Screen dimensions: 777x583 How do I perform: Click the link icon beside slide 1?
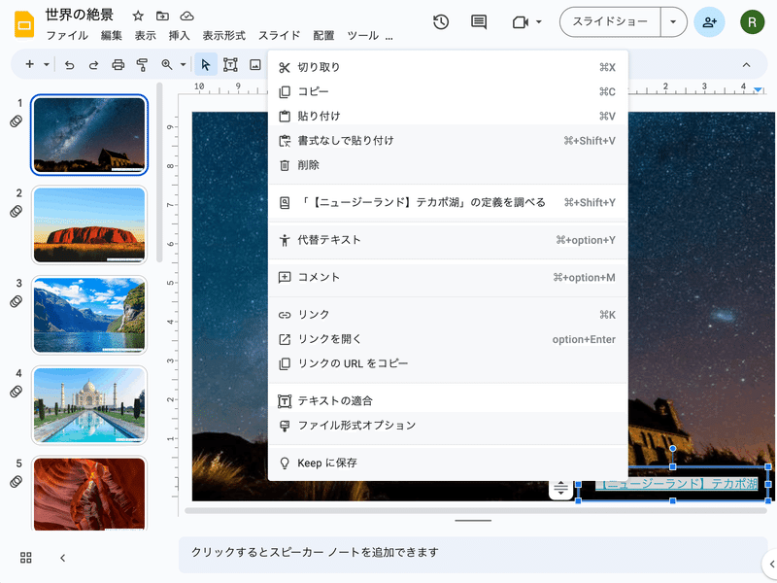[16, 121]
